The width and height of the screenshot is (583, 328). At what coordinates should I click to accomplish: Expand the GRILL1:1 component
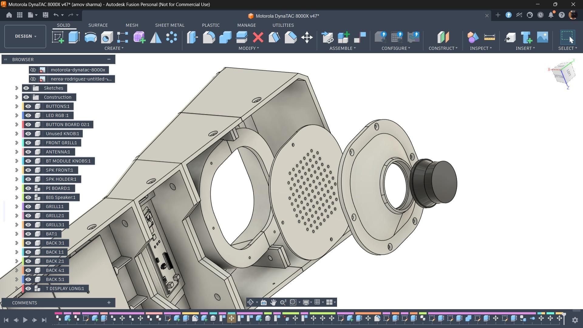(17, 207)
